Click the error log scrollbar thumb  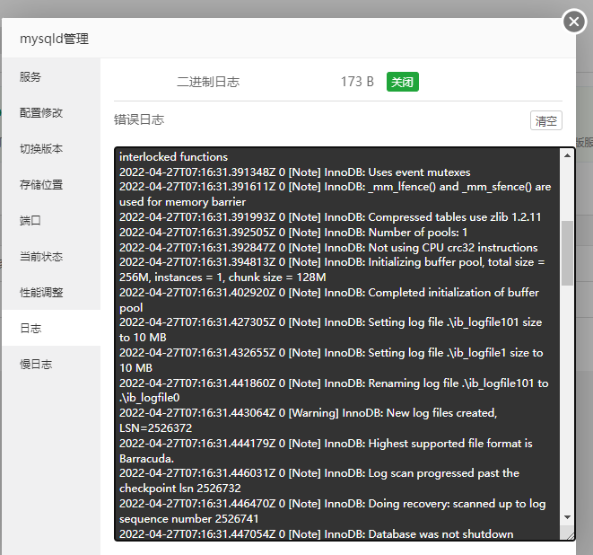point(567,253)
